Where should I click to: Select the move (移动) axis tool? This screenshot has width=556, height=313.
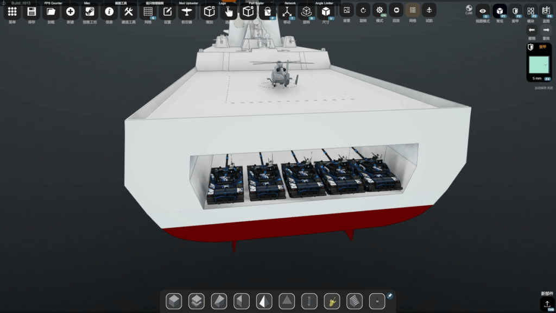coord(287,11)
